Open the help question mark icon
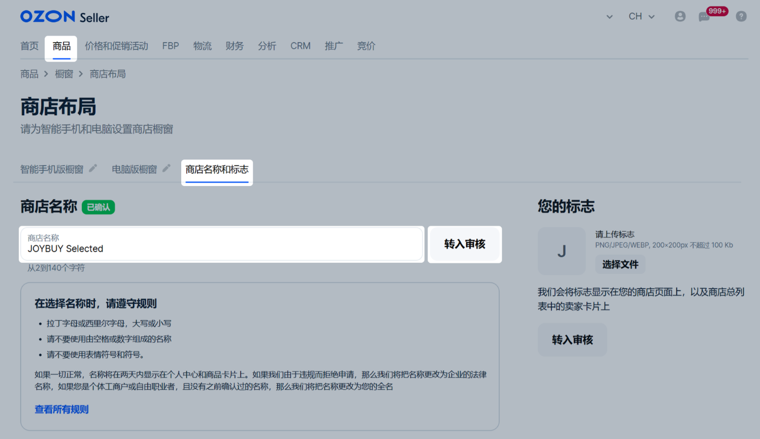 point(741,17)
